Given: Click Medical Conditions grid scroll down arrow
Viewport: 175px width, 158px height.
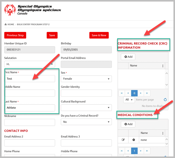Looking at the screenshot, I should click(167, 144).
